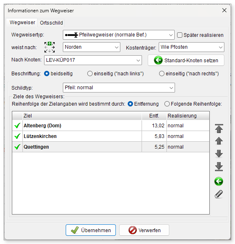Image resolution: width=235 pixels, height=244 pixels.
Task: Click the 'Ziel' column header
Action: (82, 116)
